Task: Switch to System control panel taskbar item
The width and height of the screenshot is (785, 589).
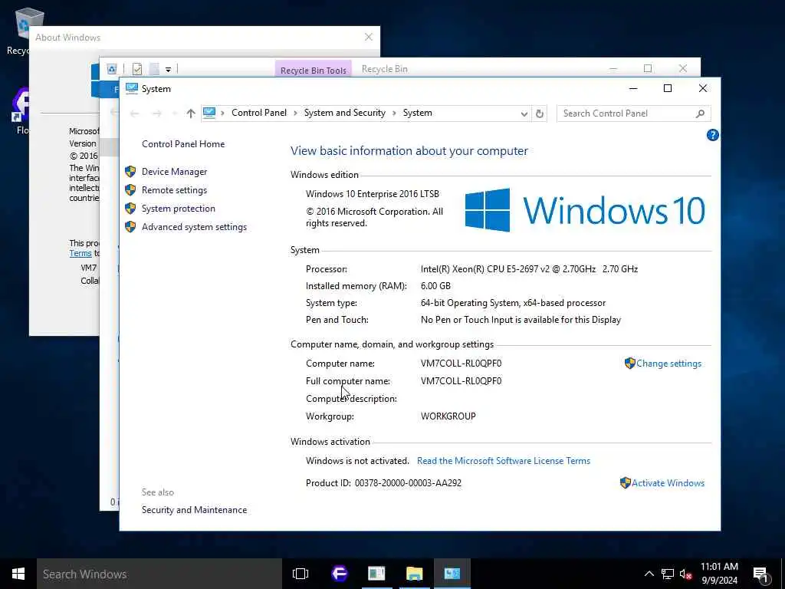Action: coord(452,574)
